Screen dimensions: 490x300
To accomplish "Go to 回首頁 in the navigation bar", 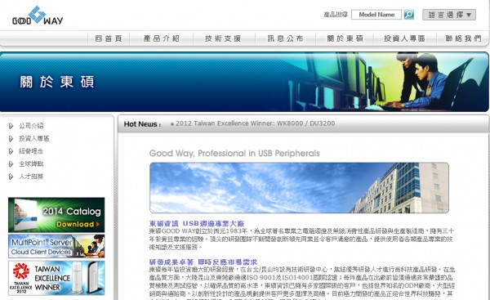I will point(109,38).
